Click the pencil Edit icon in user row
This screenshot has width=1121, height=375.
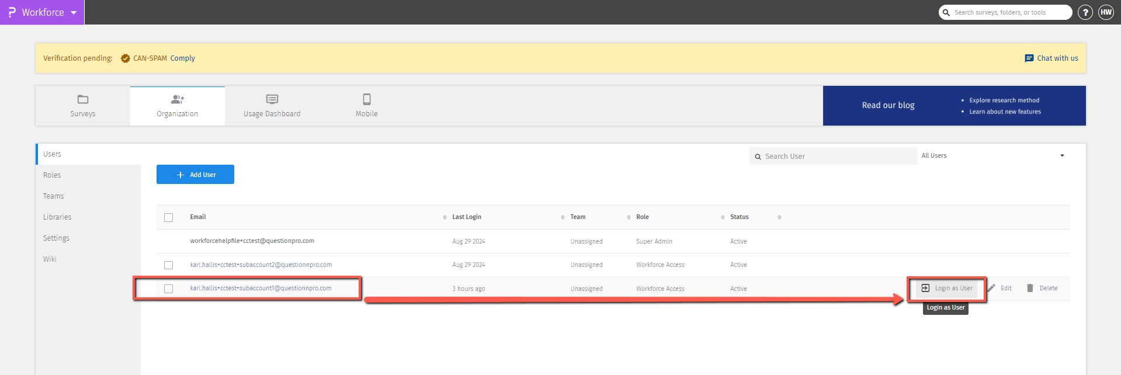tap(991, 288)
